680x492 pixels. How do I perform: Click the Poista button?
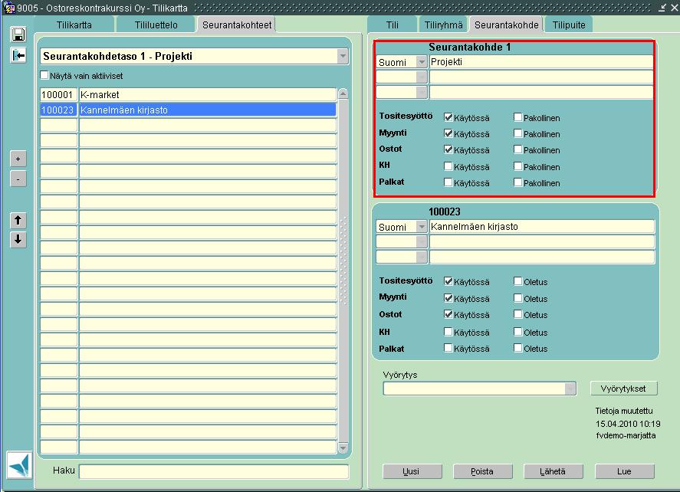pyautogui.click(x=483, y=471)
